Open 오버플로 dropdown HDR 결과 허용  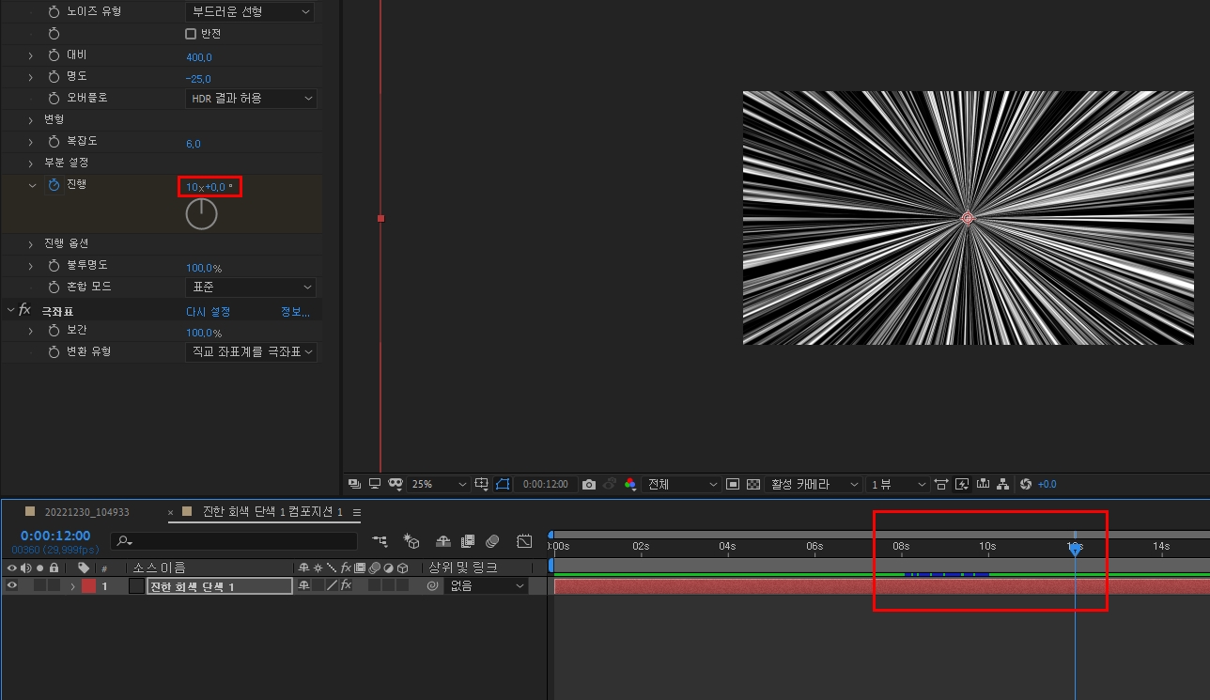250,98
